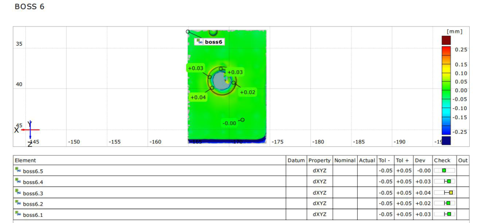Click the Dev value +0.04 in boss6.3 row
The height and width of the screenshot is (223, 482).
(423, 192)
